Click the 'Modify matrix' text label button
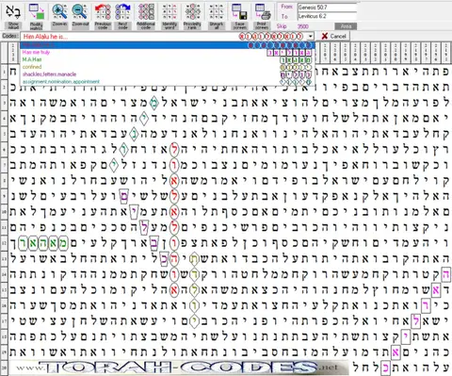452x376 pixels. coord(37,25)
